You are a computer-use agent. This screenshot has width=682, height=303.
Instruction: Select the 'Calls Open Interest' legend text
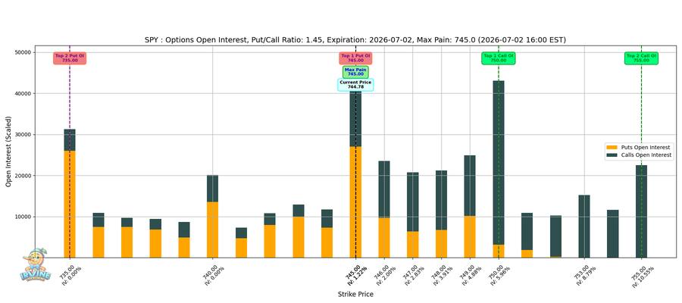646,155
